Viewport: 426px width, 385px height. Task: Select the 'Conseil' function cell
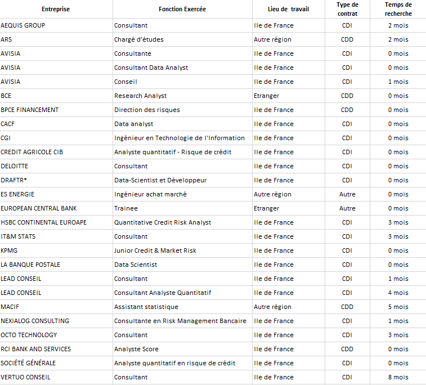(182, 82)
